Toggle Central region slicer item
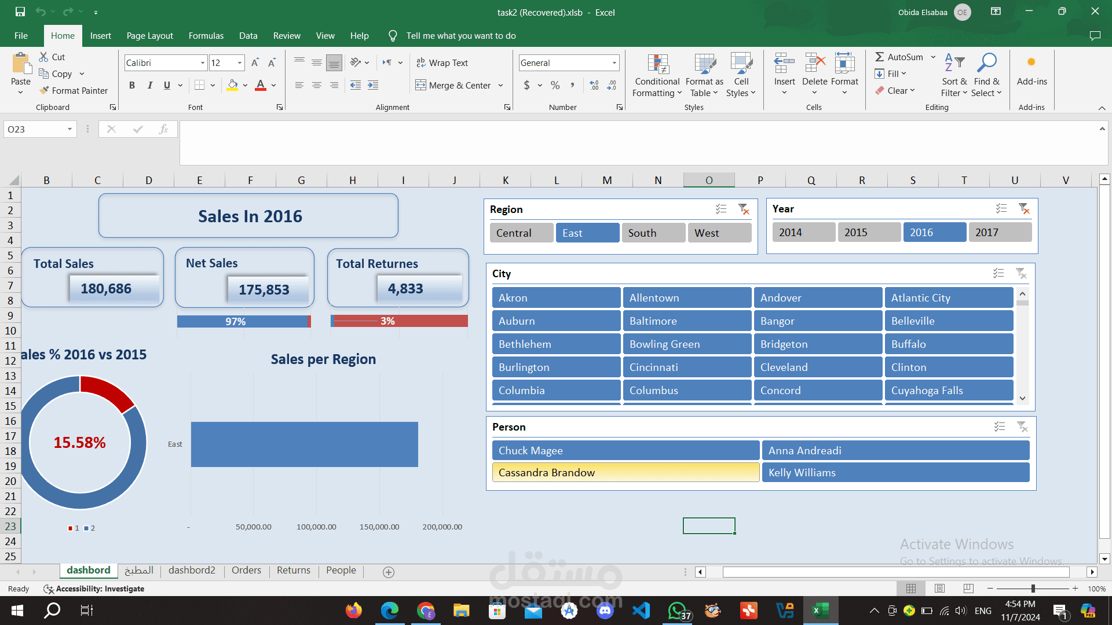Viewport: 1112px width, 625px height. click(x=521, y=233)
